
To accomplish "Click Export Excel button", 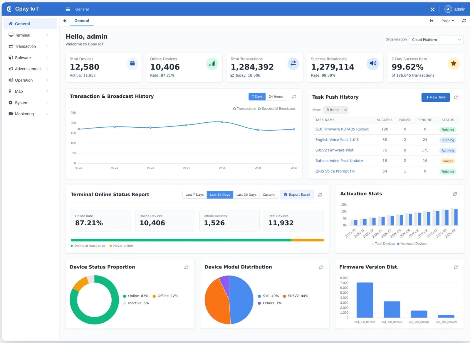I will (297, 195).
